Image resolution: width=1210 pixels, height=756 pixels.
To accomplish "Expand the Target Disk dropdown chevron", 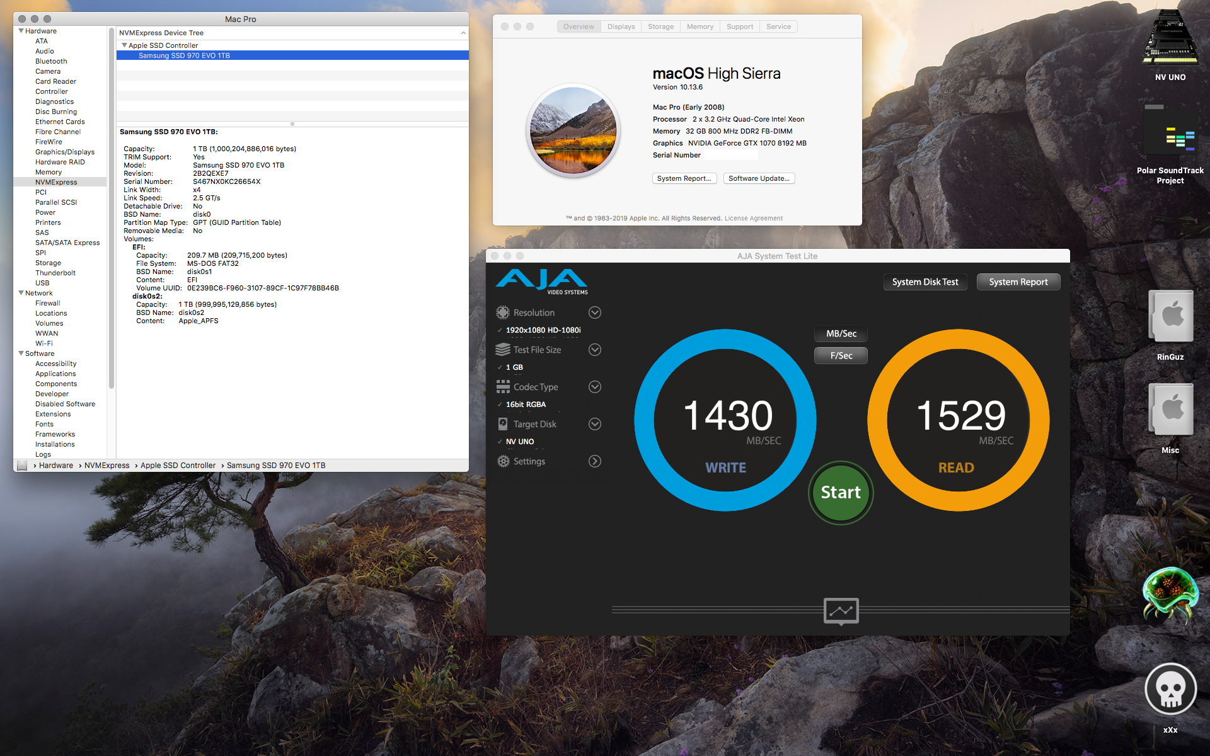I will (x=594, y=424).
